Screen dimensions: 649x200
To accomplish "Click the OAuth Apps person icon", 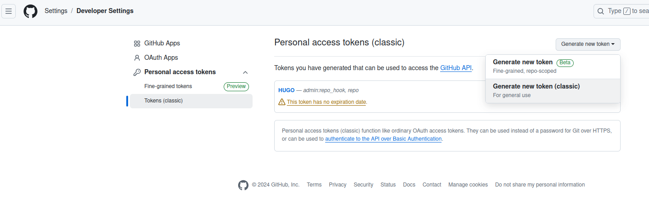I will pyautogui.click(x=137, y=58).
